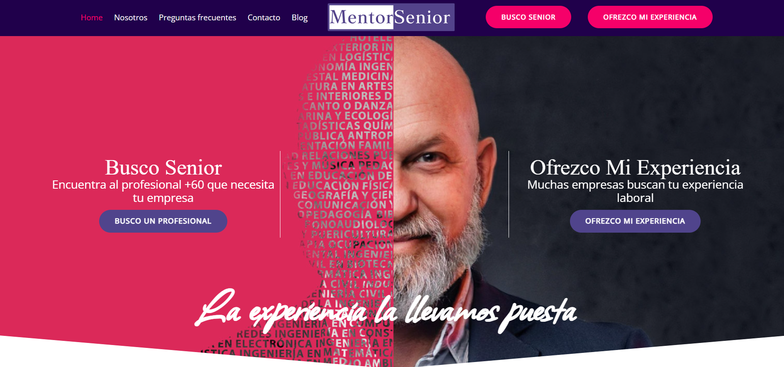Click the pink OFREZCO MI EXPERIENCIA header button
This screenshot has height=367, width=784.
(x=650, y=17)
